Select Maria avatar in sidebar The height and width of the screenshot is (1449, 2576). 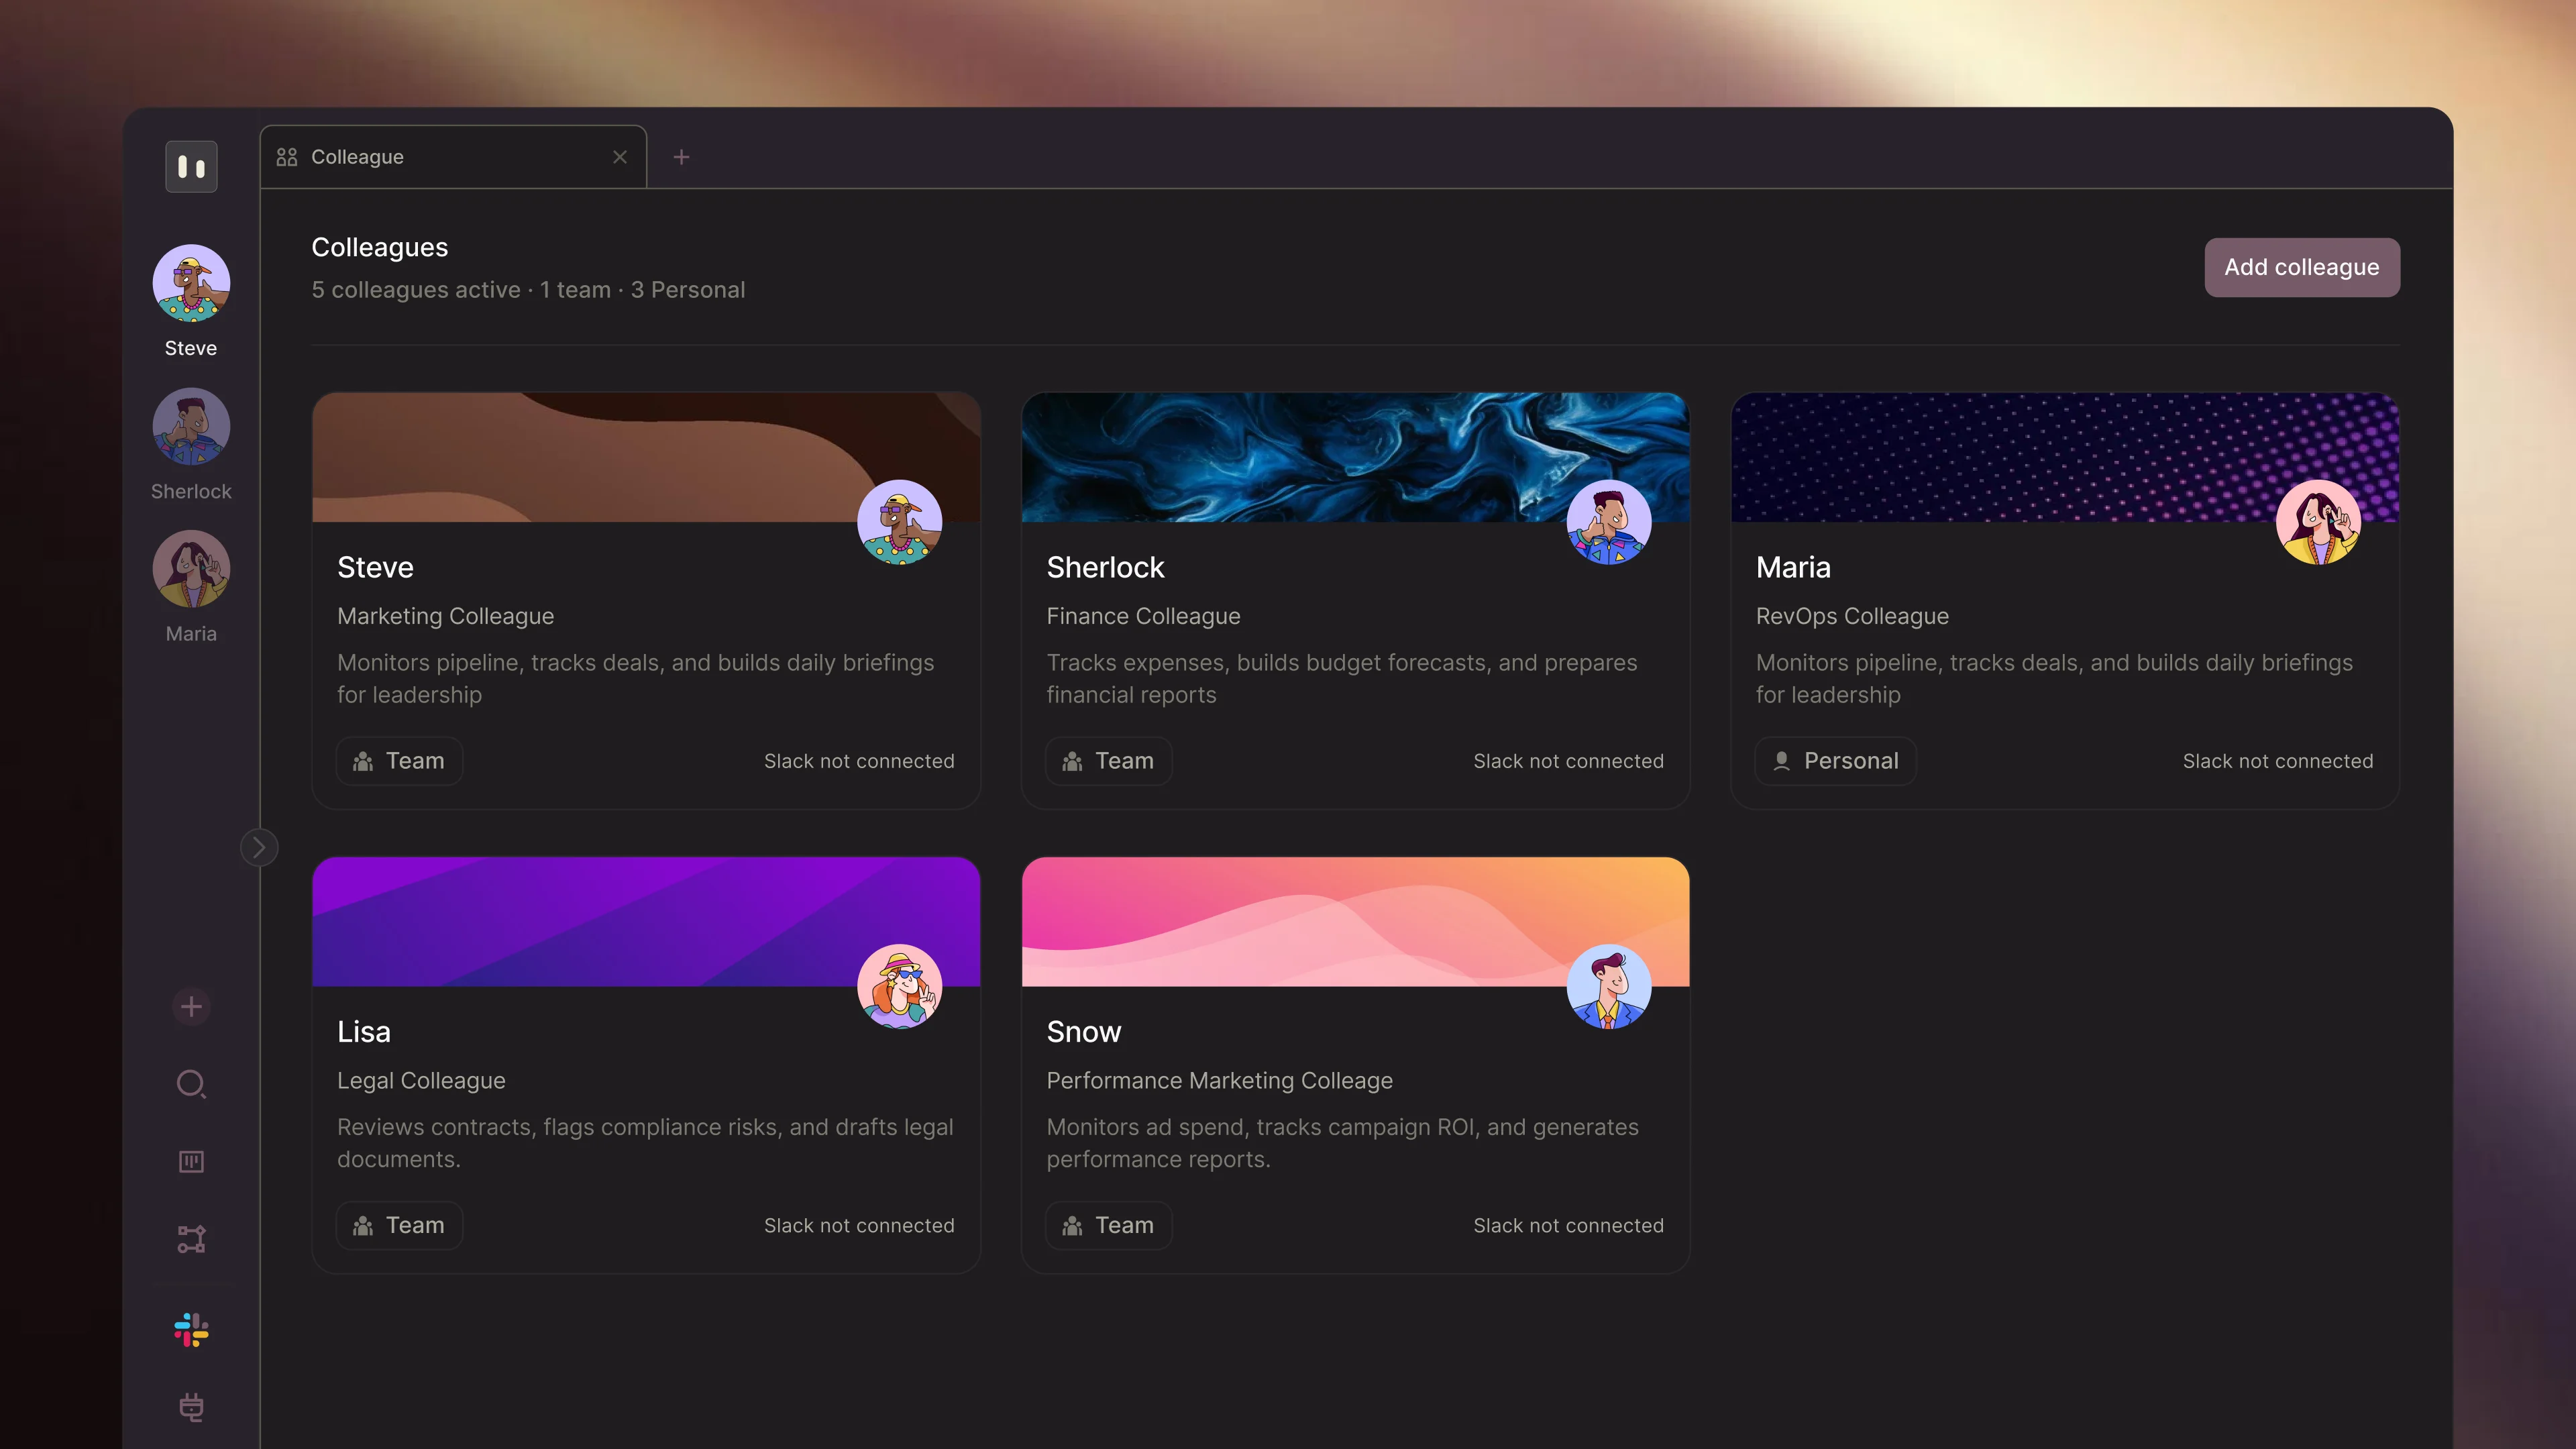[x=191, y=570]
